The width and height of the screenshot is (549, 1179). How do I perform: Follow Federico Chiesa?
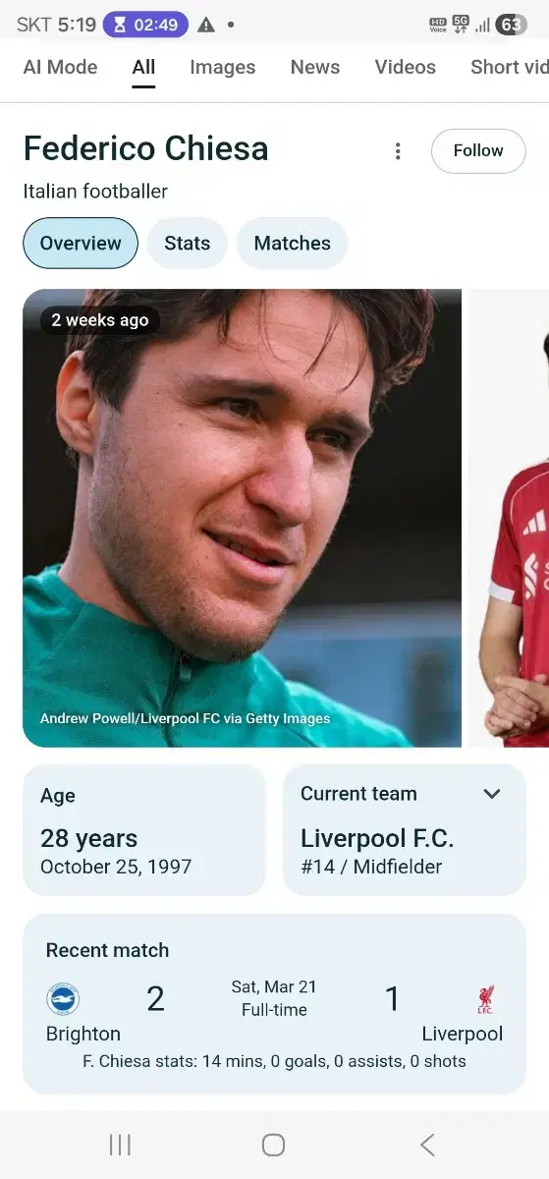(x=478, y=151)
